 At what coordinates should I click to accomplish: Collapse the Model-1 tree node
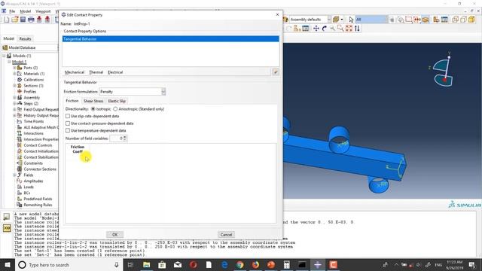(10, 62)
